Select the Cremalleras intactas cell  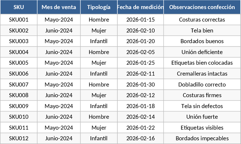click(x=202, y=74)
